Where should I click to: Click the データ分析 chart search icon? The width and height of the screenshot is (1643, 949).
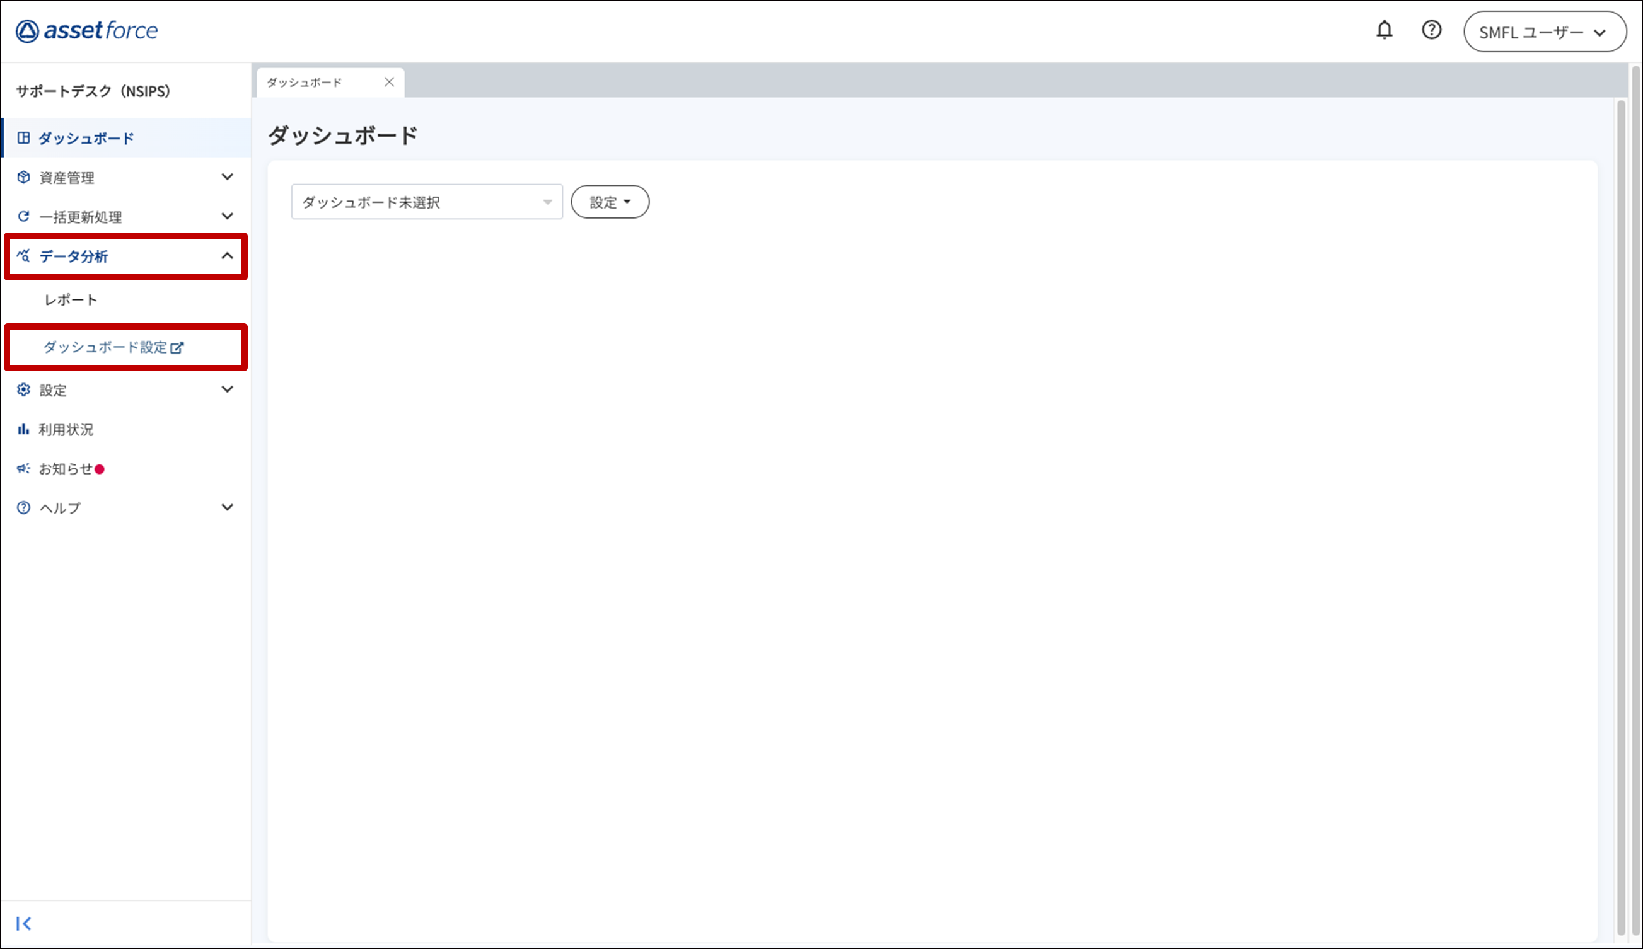(x=23, y=255)
